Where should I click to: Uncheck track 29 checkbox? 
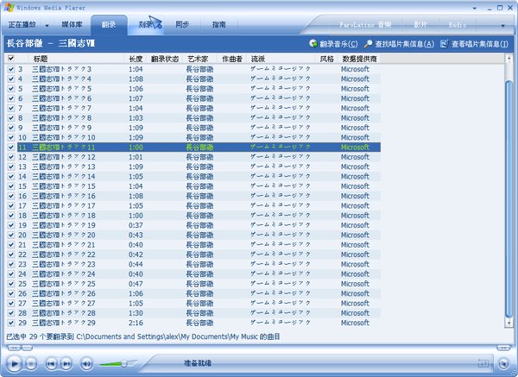[10, 322]
